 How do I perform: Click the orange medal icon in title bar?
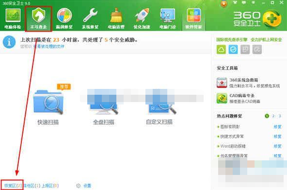(224, 3)
